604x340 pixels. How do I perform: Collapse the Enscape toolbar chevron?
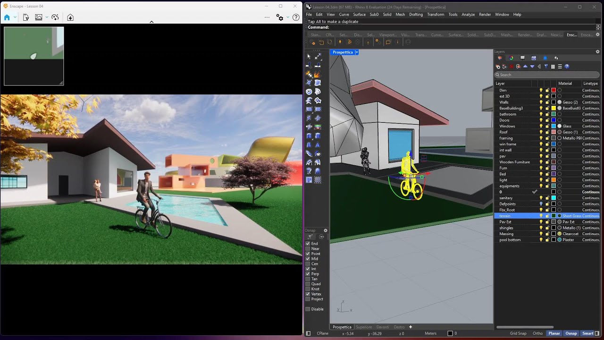[151, 22]
